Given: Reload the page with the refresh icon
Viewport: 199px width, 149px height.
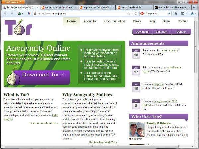Looking at the screenshot, I should tap(136, 14).
